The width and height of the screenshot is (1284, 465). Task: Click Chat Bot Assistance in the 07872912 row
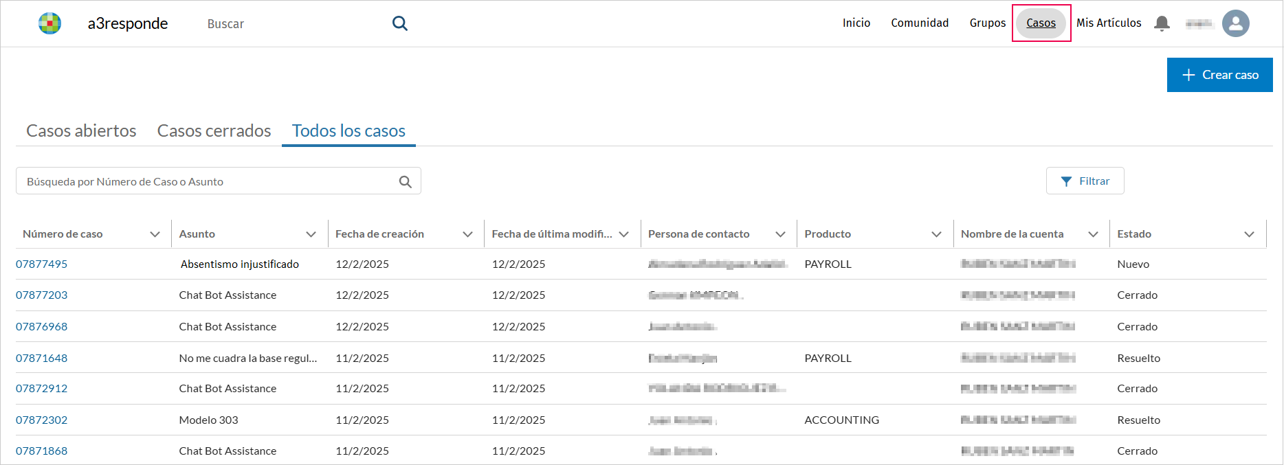[x=228, y=388]
